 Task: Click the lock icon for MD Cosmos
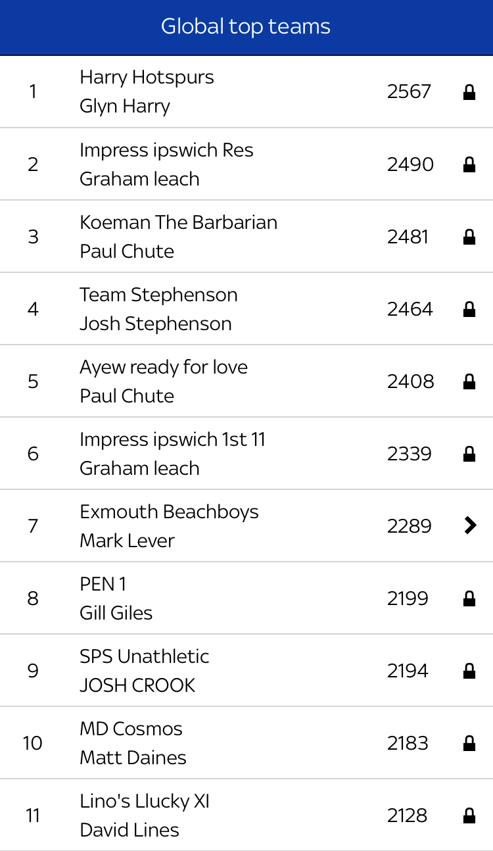469,743
